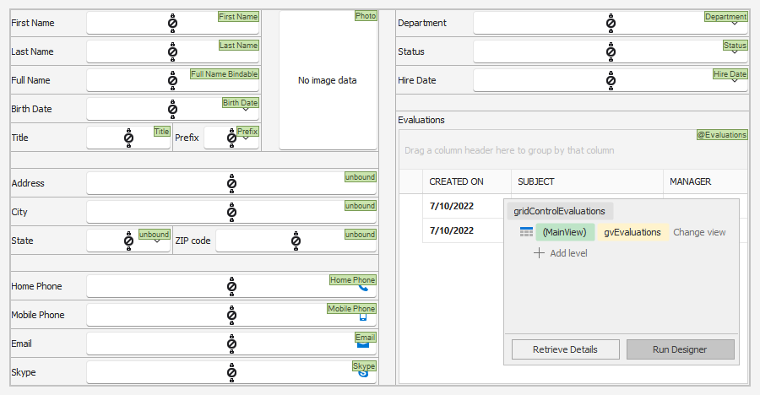
Task: Click the mobile icon in Mobile Phone field
Action: tap(363, 317)
